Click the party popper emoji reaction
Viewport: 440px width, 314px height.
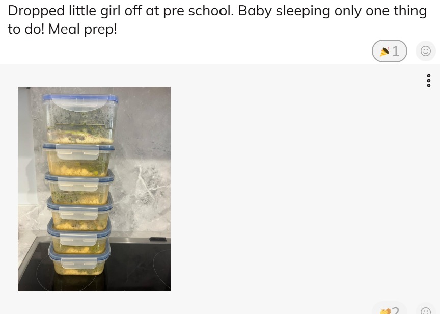click(384, 51)
